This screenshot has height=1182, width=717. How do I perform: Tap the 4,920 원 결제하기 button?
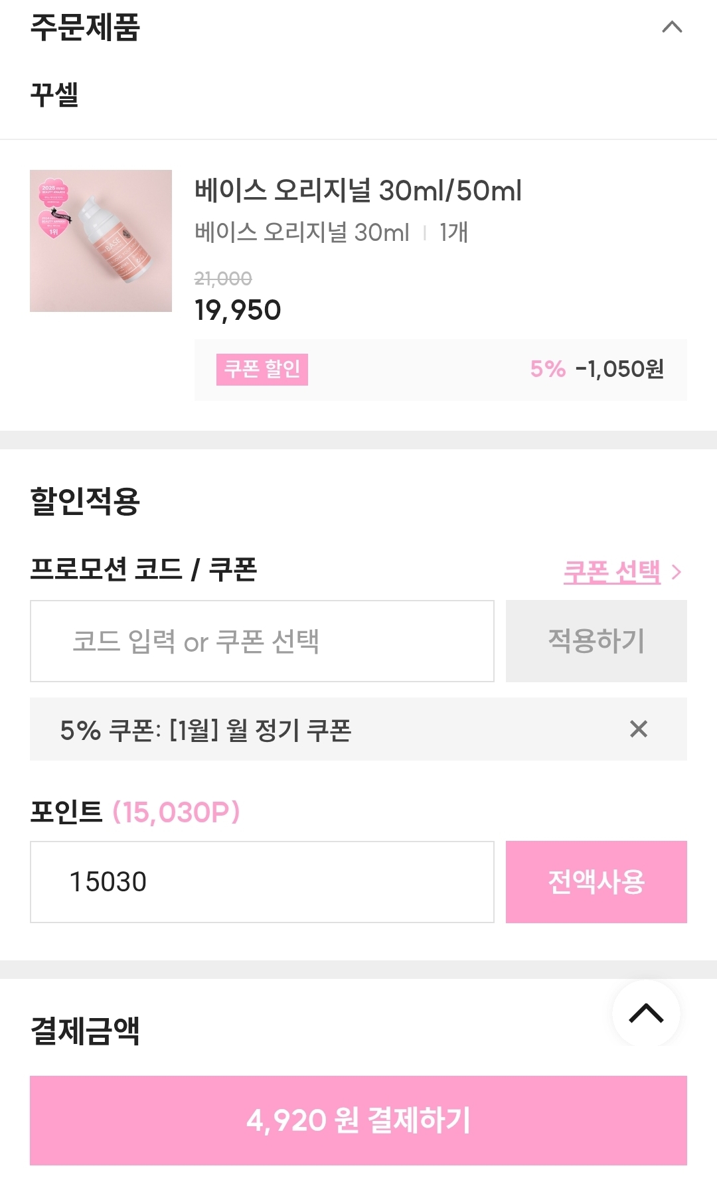pos(358,1120)
